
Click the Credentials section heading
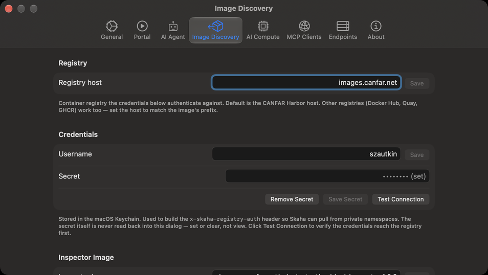click(x=78, y=134)
